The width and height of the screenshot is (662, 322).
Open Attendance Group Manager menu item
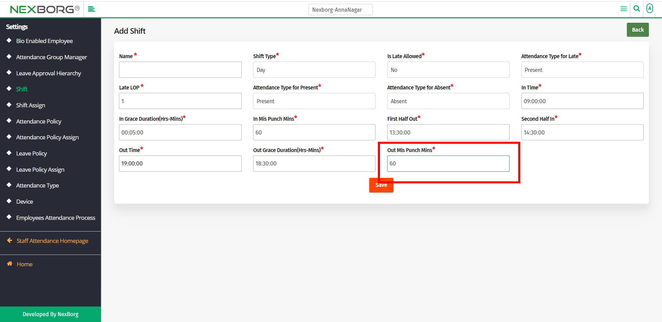(51, 57)
